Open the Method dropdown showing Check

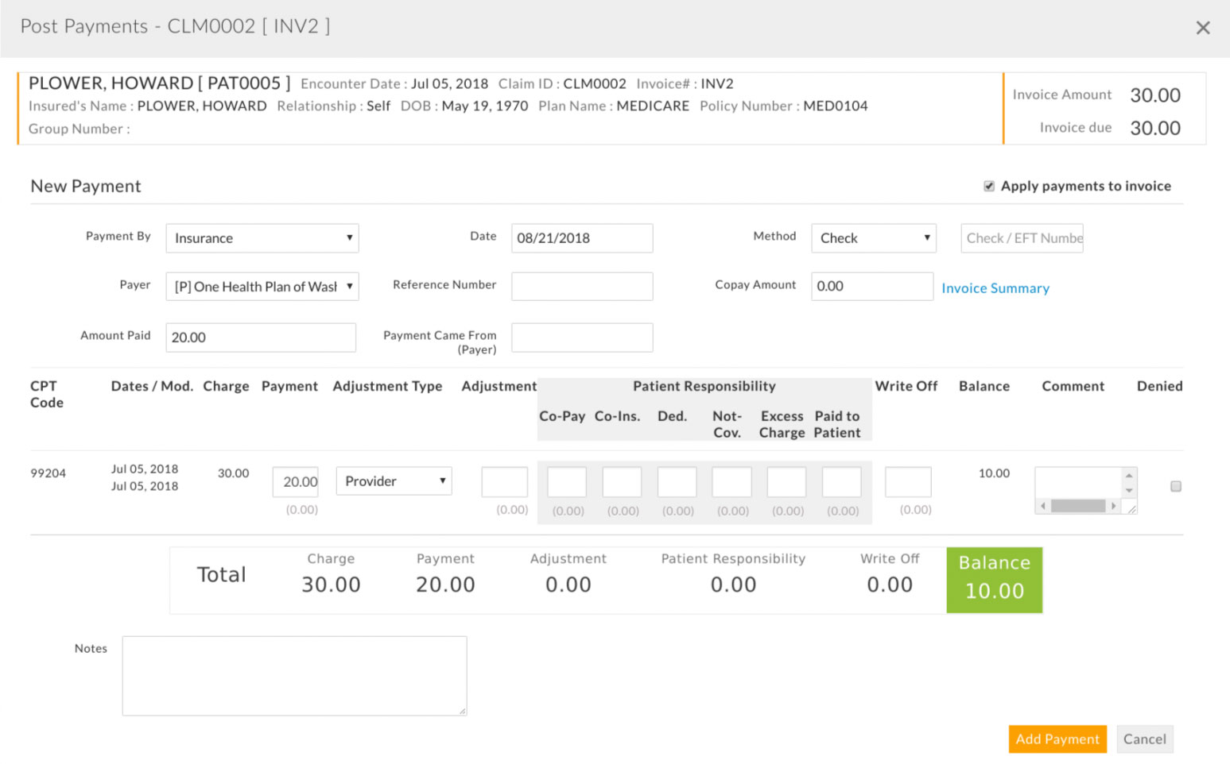pyautogui.click(x=873, y=238)
